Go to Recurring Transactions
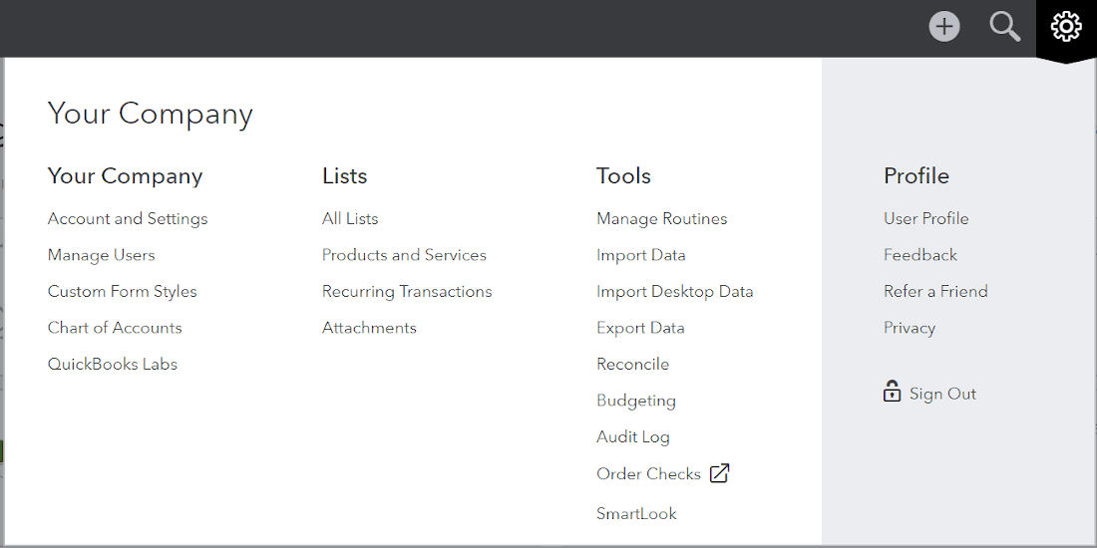The image size is (1097, 548). [x=407, y=292]
